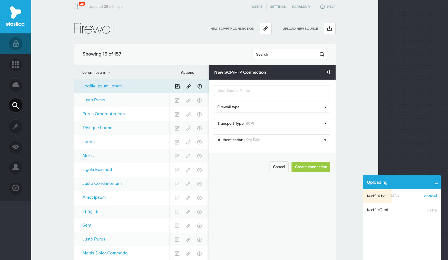Cancel the textfile.txt upload
This screenshot has height=260, width=448.
pyautogui.click(x=430, y=196)
